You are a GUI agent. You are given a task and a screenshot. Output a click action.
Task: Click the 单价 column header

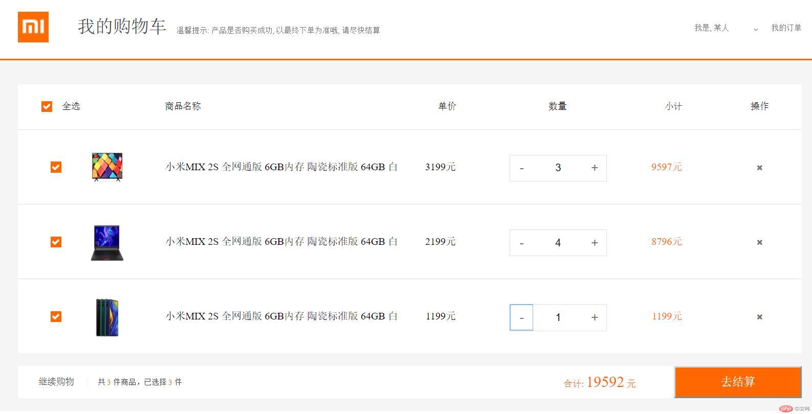pyautogui.click(x=447, y=106)
